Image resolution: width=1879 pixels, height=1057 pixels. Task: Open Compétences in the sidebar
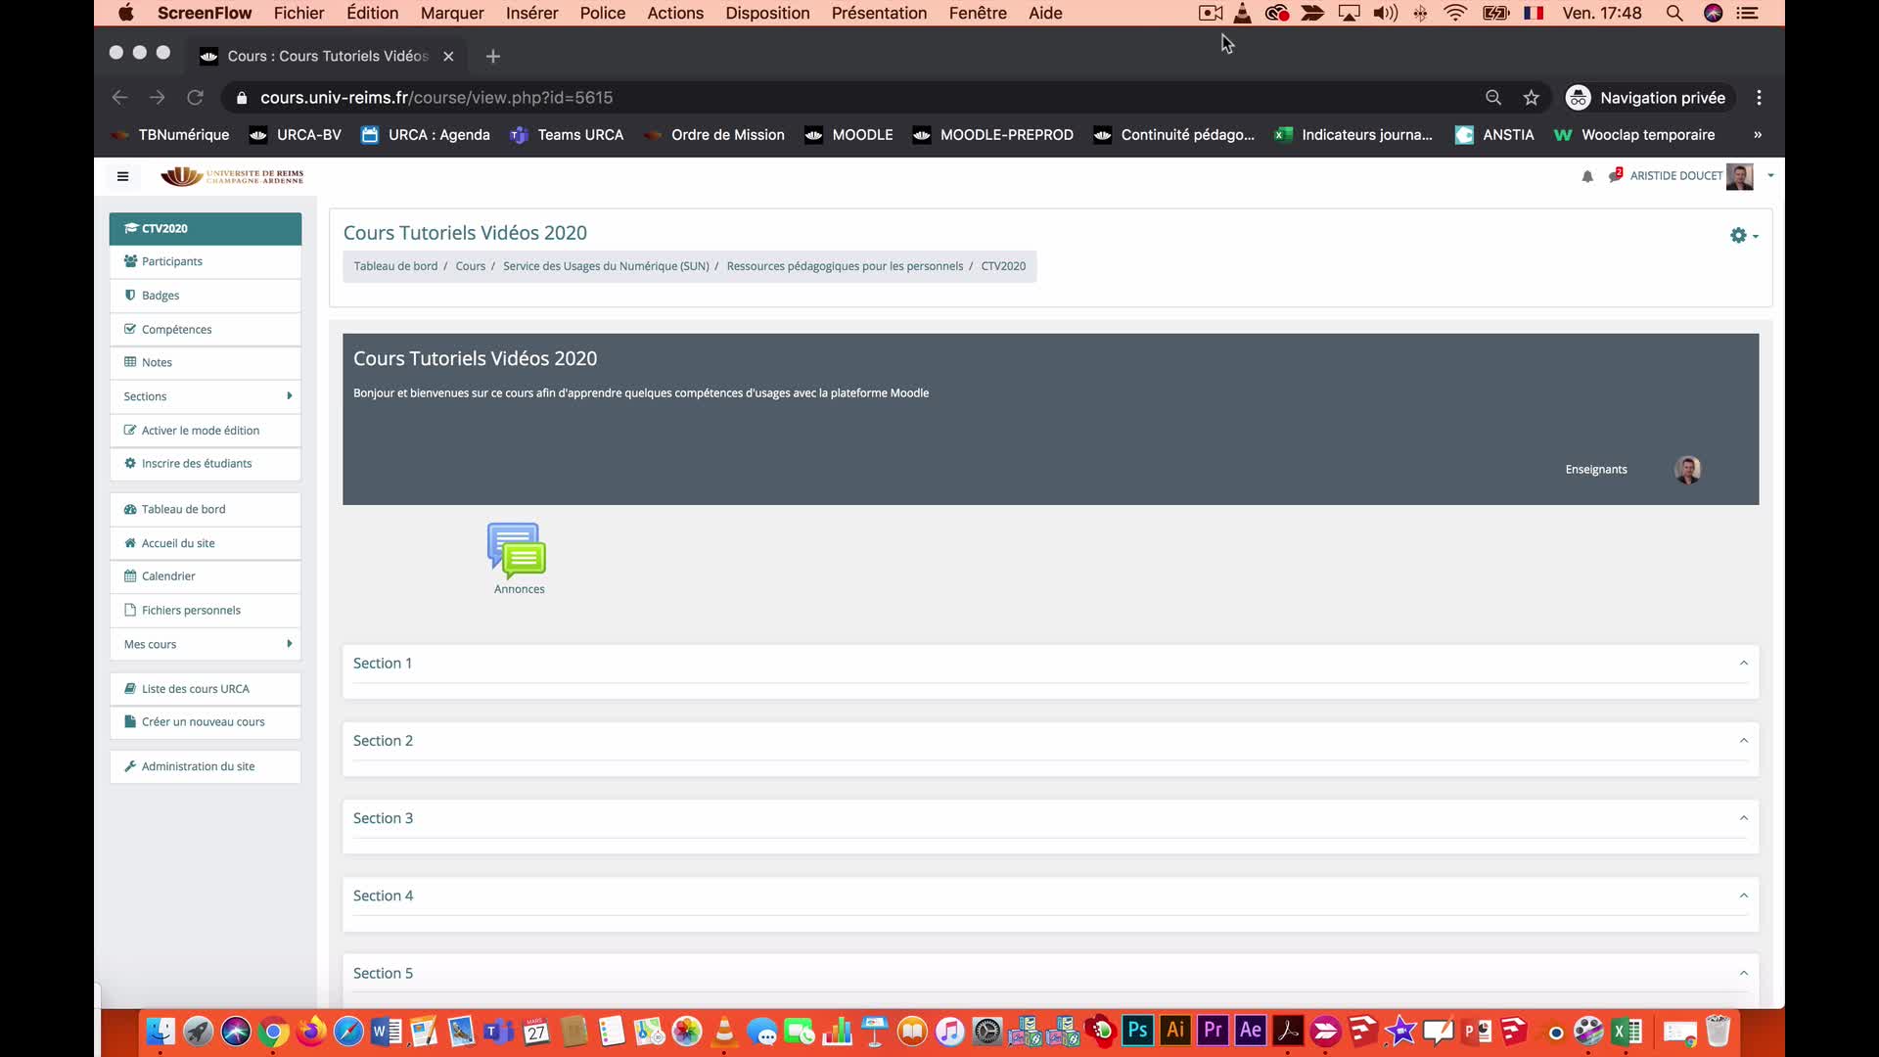point(206,329)
